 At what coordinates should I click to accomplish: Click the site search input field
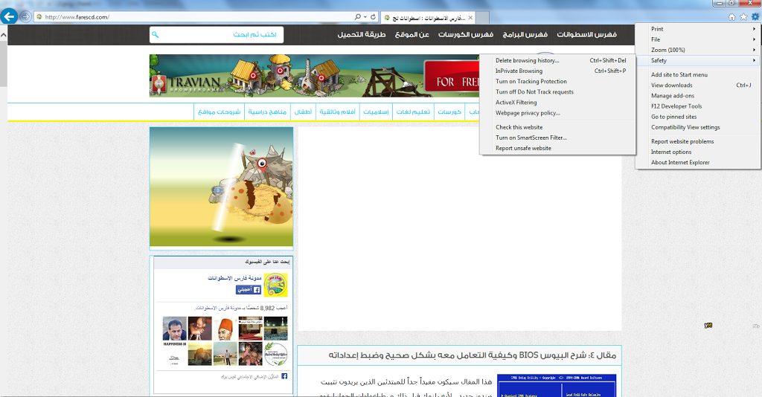[x=217, y=35]
